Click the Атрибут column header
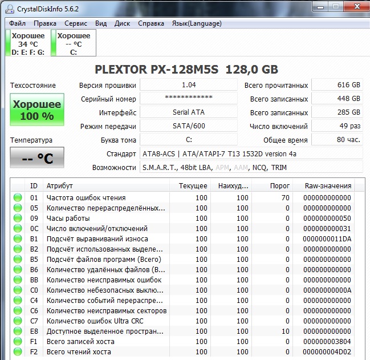 [x=106, y=186]
